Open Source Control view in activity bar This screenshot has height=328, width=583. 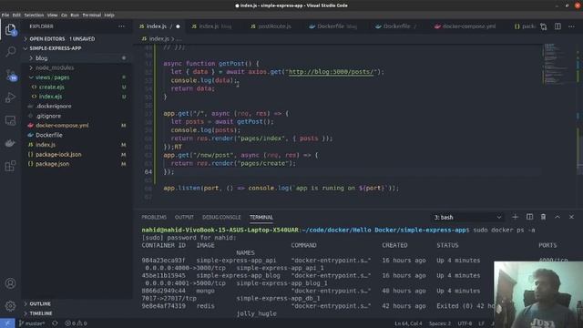[10, 75]
